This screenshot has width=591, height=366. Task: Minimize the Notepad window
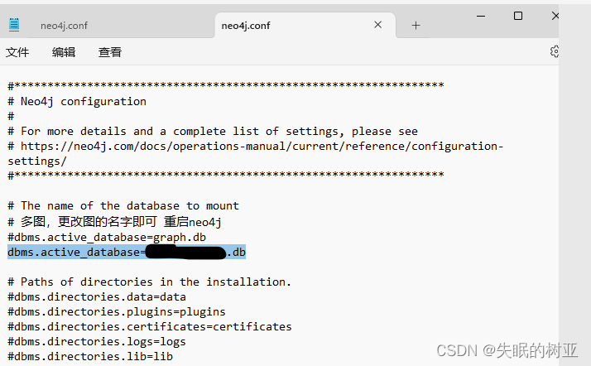click(481, 16)
